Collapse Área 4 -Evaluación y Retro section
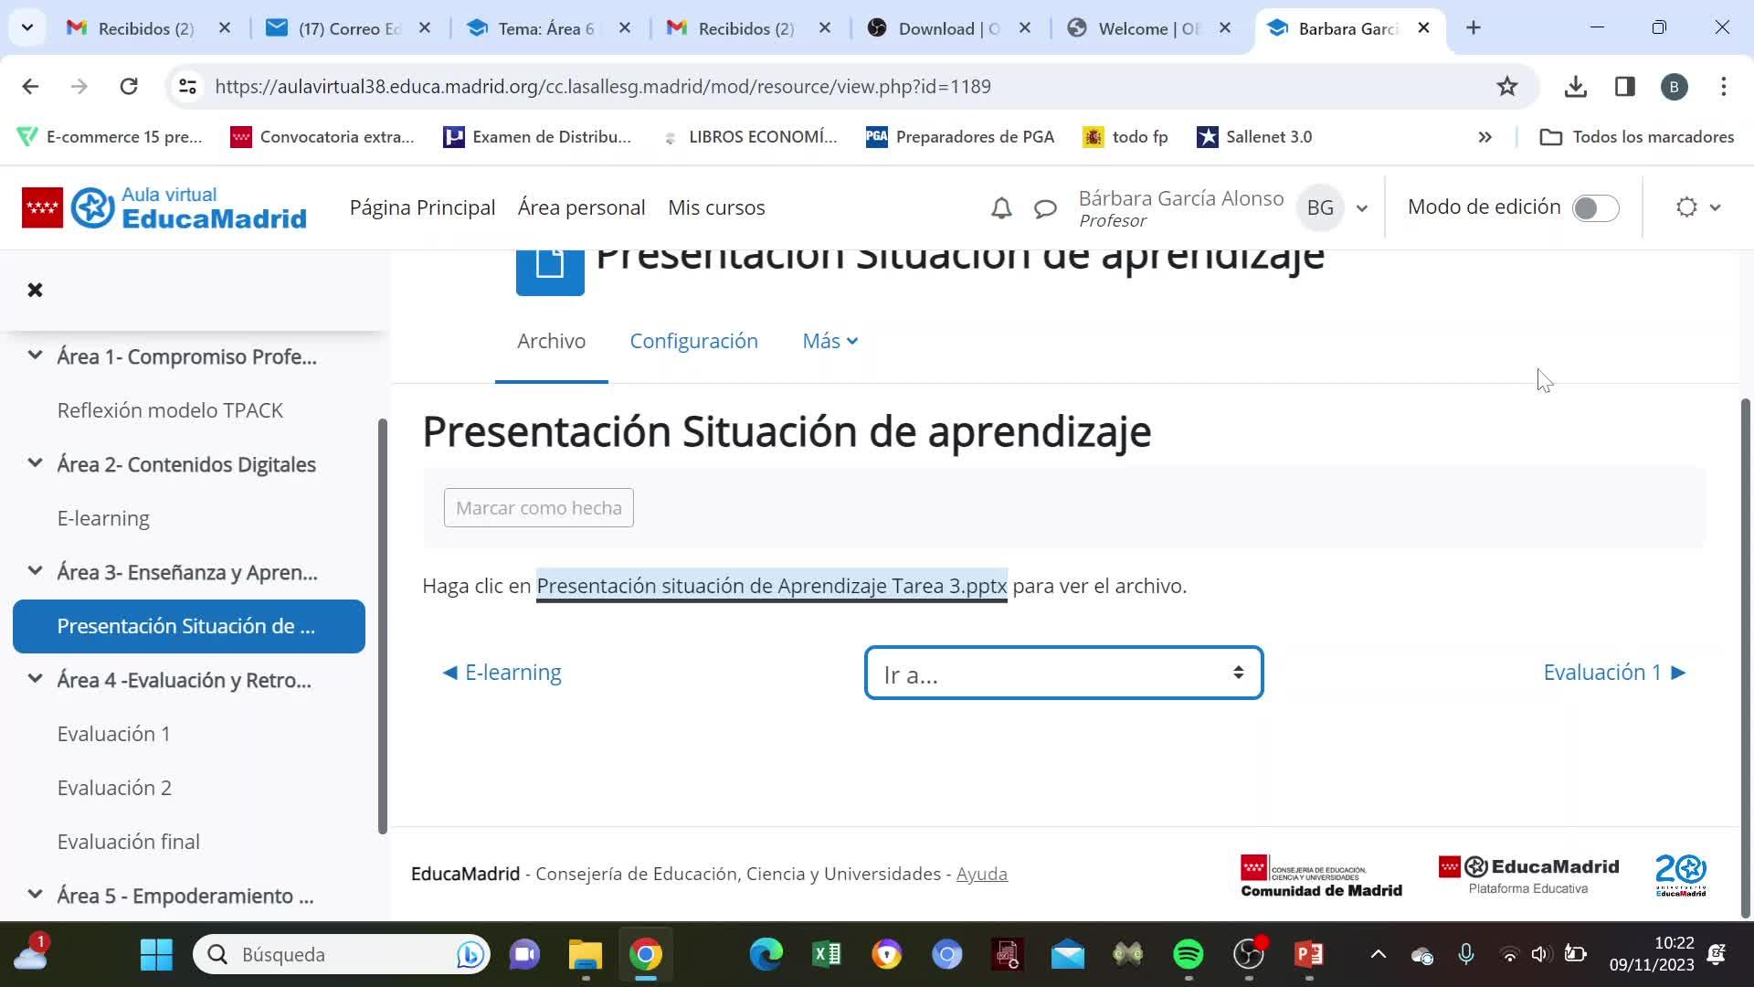Screen dimensions: 1754x987 click(x=35, y=679)
